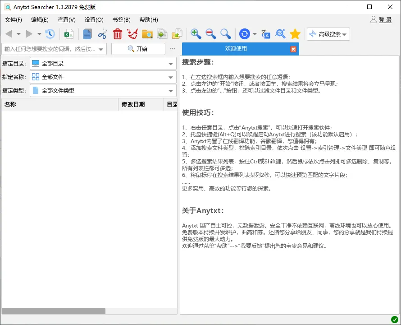Click the 使用技巧 heading text

click(198, 112)
